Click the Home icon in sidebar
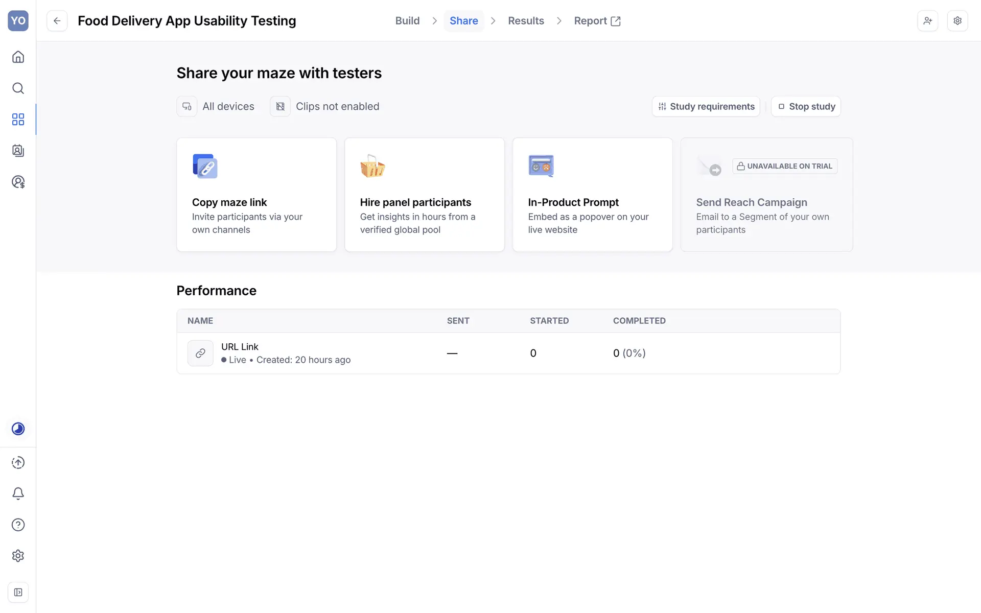Screen dimensions: 981x613 [x=18, y=57]
